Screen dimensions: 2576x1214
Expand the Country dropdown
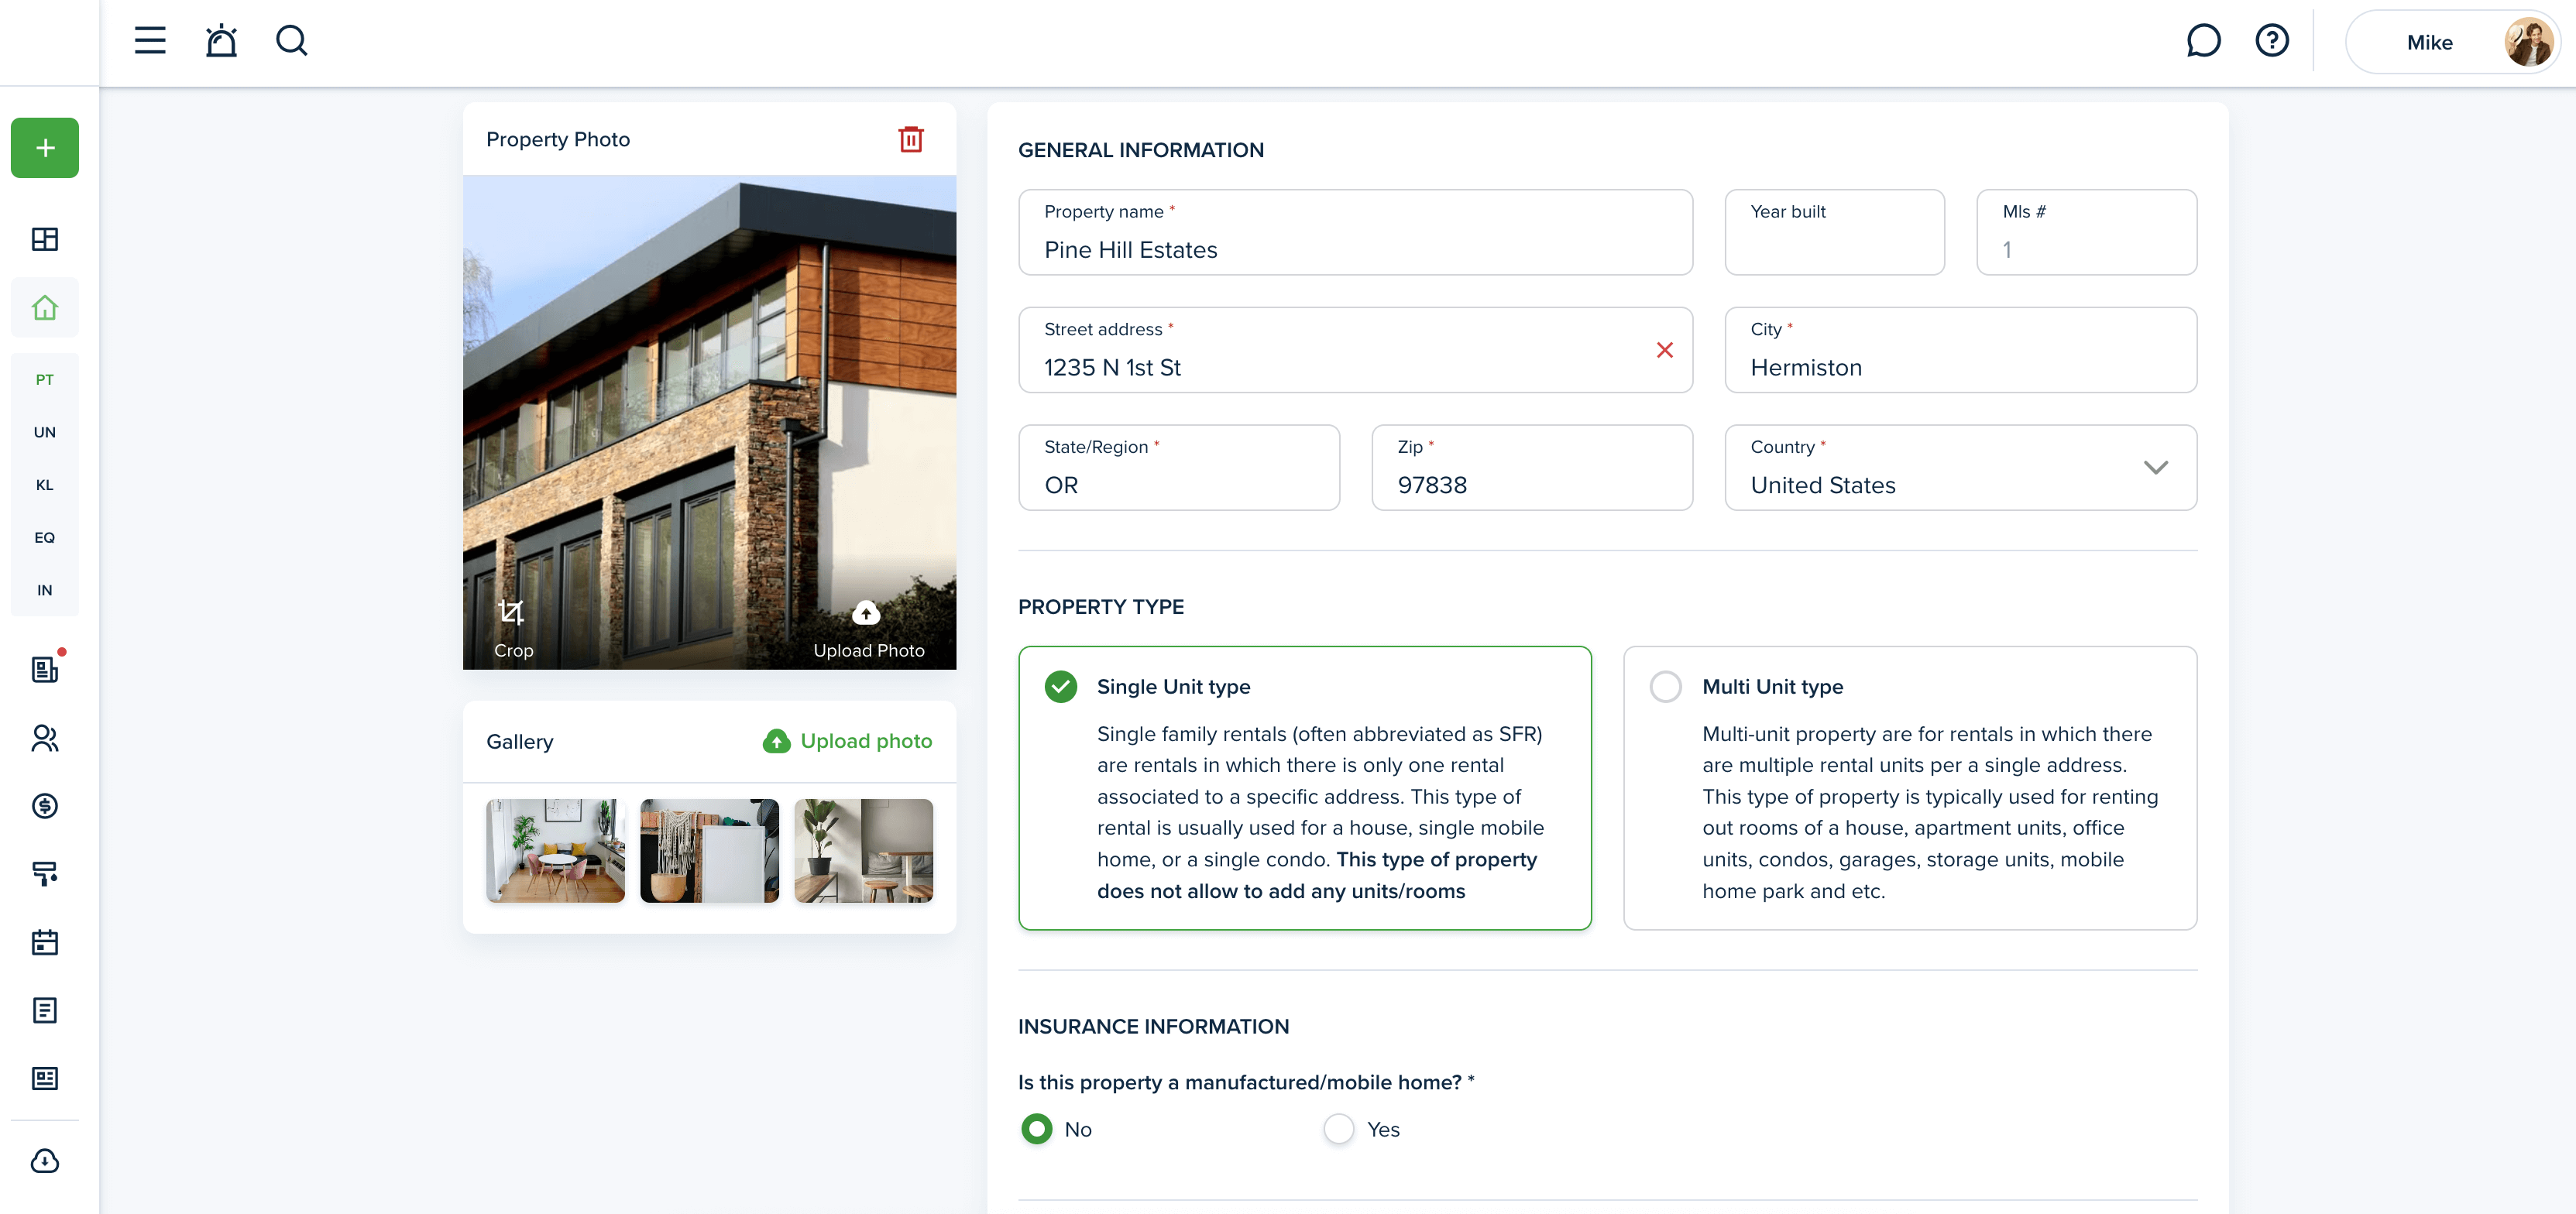pyautogui.click(x=2156, y=468)
